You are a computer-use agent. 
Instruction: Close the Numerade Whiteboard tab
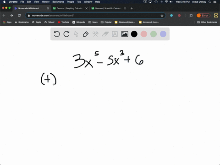48,8
